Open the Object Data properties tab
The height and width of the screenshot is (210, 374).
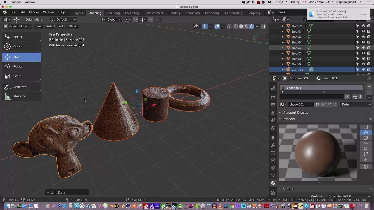(273, 176)
